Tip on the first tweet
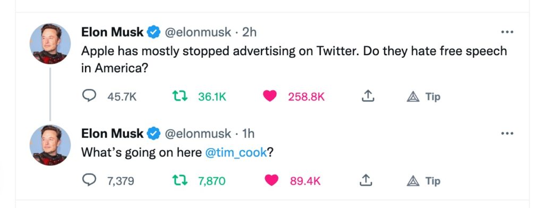Image resolution: width=544 pixels, height=208 pixels. coord(423,97)
